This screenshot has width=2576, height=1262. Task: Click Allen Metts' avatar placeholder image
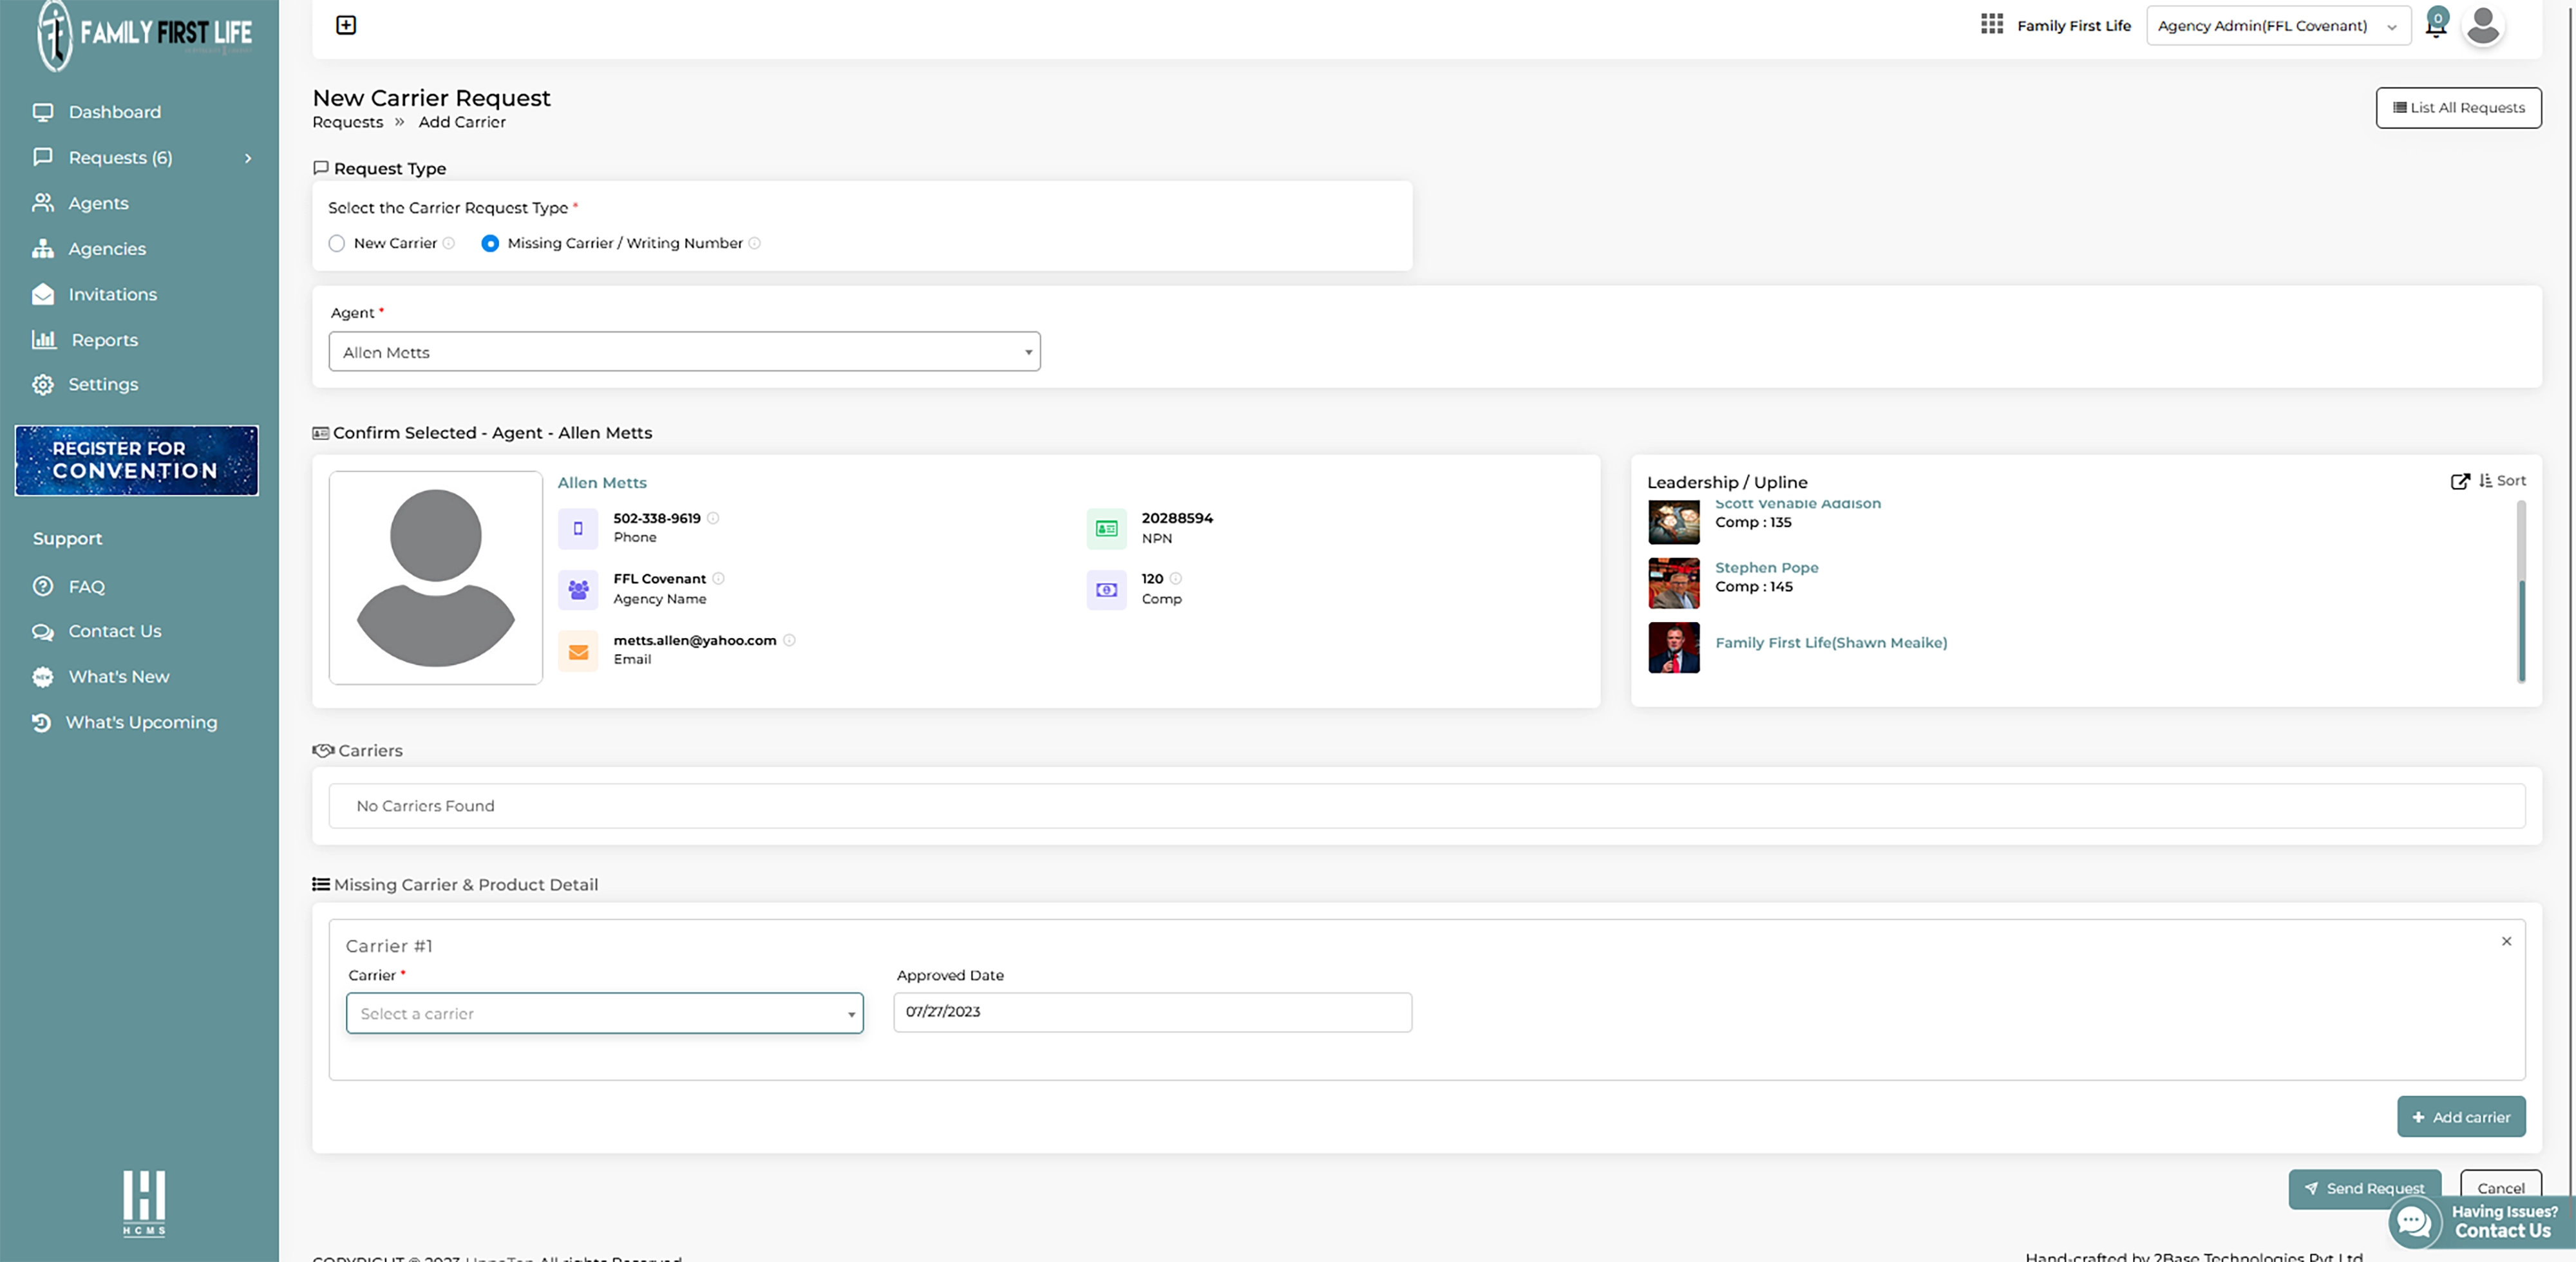436,578
